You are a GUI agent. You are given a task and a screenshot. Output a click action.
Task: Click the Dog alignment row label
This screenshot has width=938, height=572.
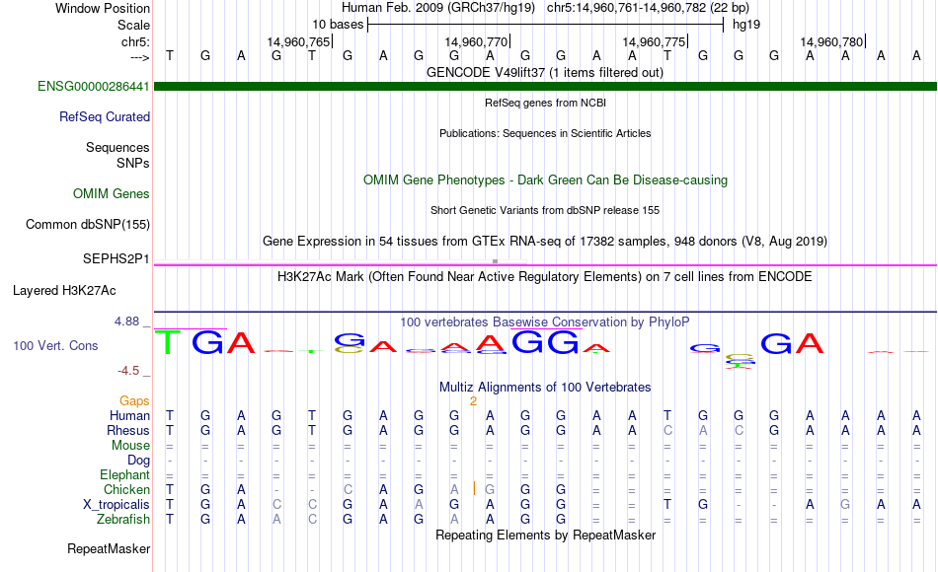(x=139, y=461)
